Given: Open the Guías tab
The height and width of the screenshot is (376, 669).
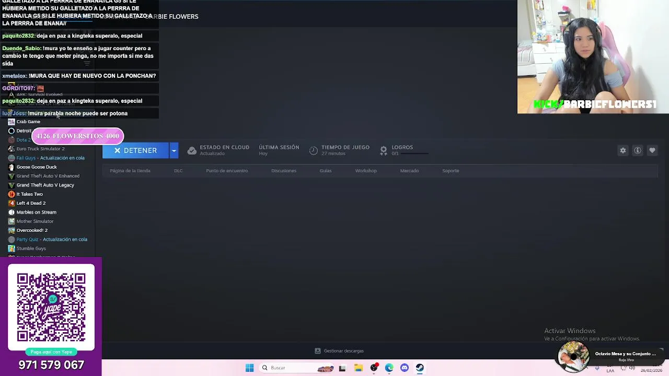Looking at the screenshot, I should tap(326, 171).
